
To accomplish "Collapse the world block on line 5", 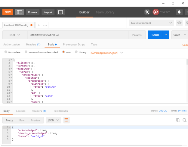I will pos(11,72).
